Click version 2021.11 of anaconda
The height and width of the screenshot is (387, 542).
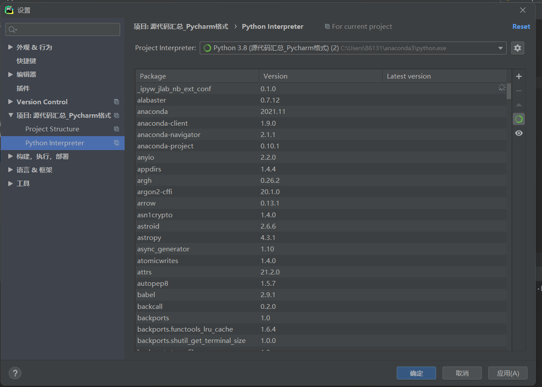[273, 112]
